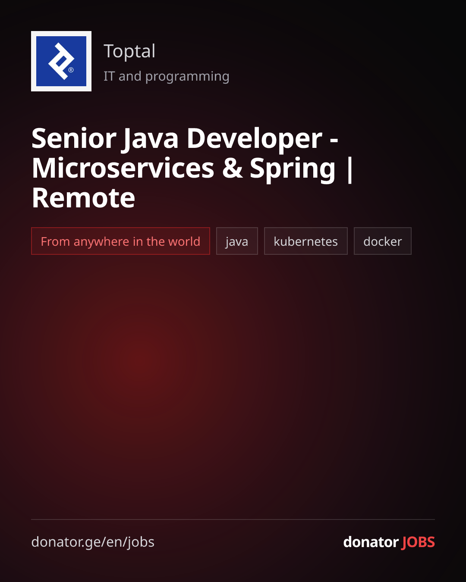Click the java skill tag
Viewport: 466px width, 582px height.
(x=237, y=241)
